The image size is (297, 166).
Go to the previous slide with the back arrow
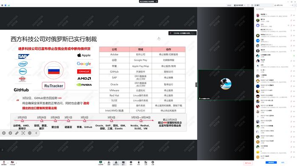pyautogui.click(x=4, y=133)
